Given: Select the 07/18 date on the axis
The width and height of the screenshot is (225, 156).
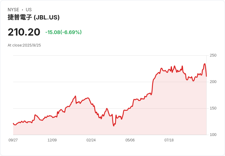Looking at the screenshot, I should [x=169, y=140].
